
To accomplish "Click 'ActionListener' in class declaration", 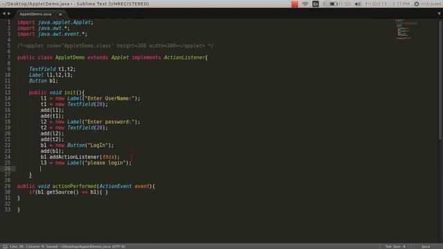I will click(x=185, y=57).
